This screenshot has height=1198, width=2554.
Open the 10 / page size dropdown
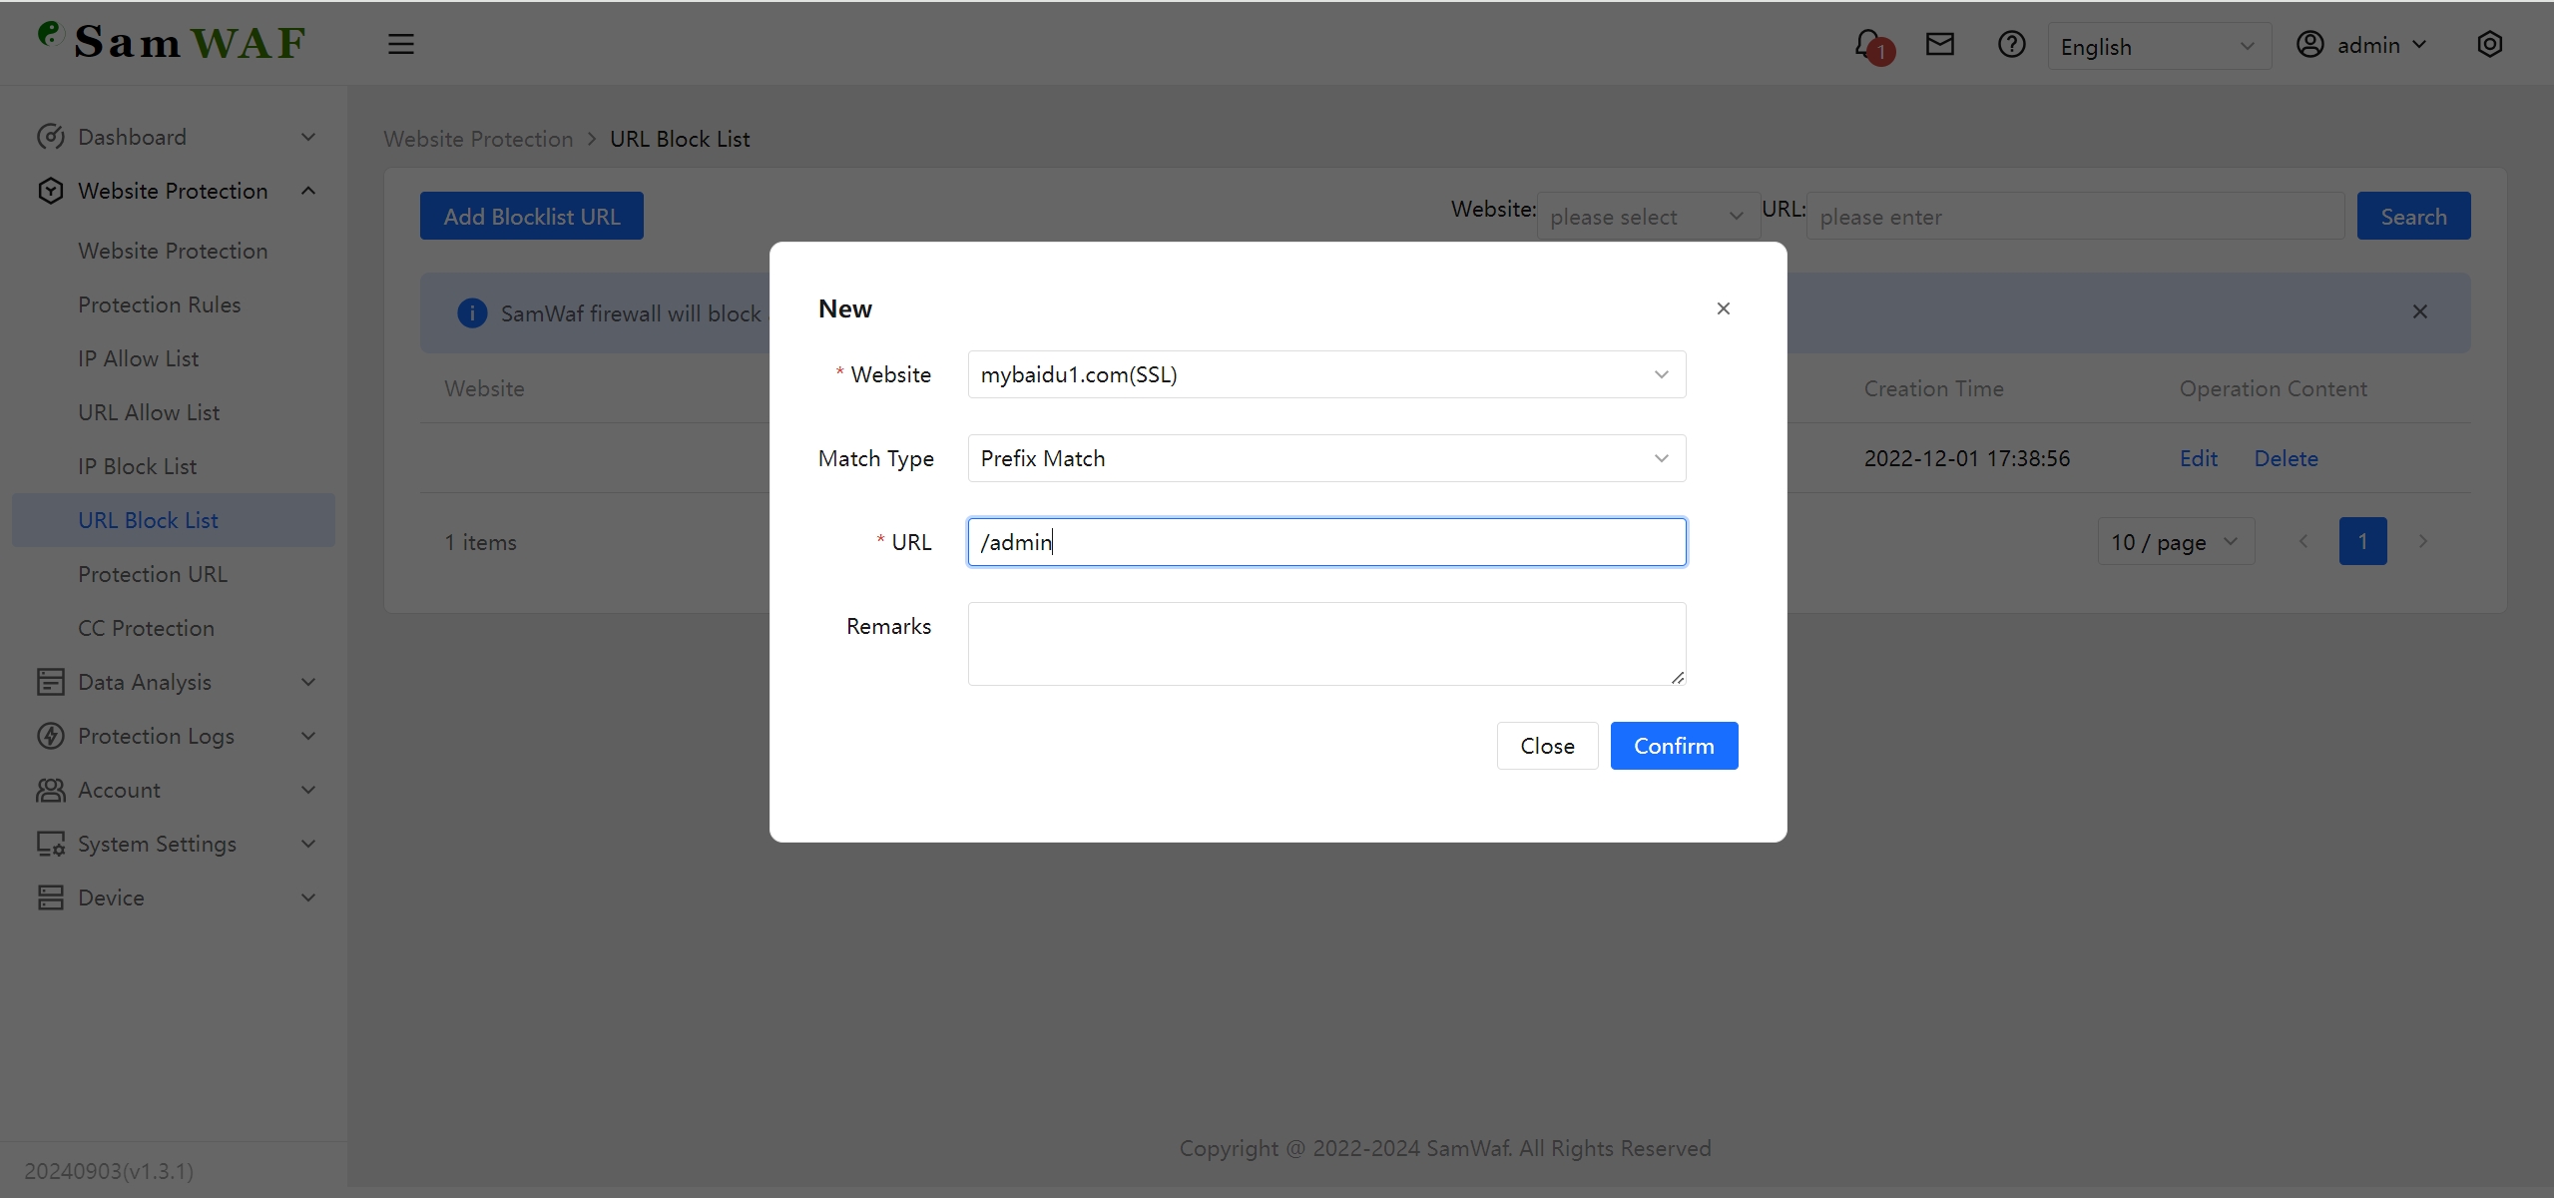pos(2175,541)
